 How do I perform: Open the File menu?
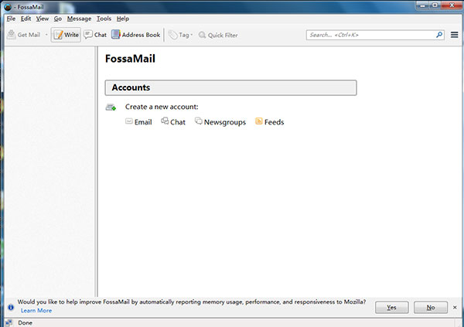point(11,19)
